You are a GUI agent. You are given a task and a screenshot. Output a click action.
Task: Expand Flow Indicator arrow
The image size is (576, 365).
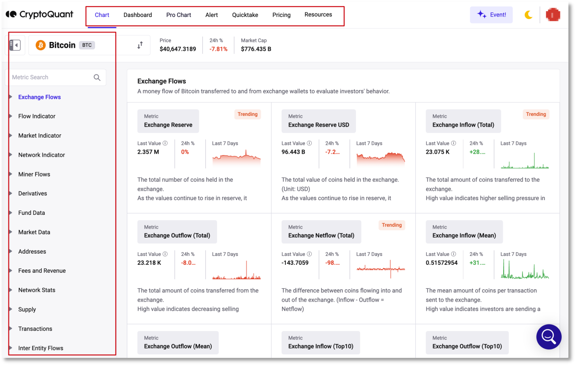click(10, 116)
